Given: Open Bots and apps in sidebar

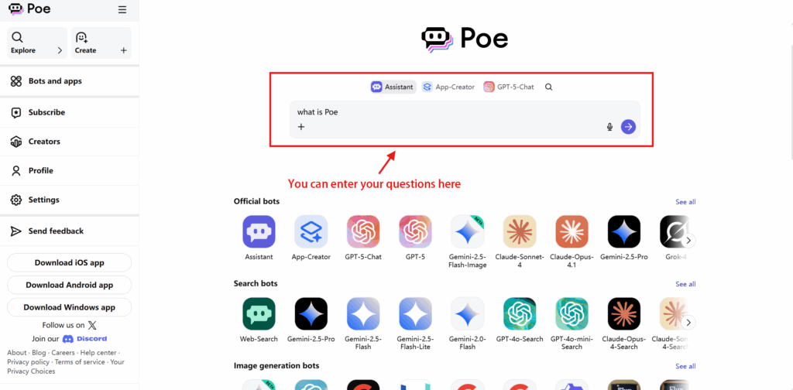Looking at the screenshot, I should pos(69,80).
